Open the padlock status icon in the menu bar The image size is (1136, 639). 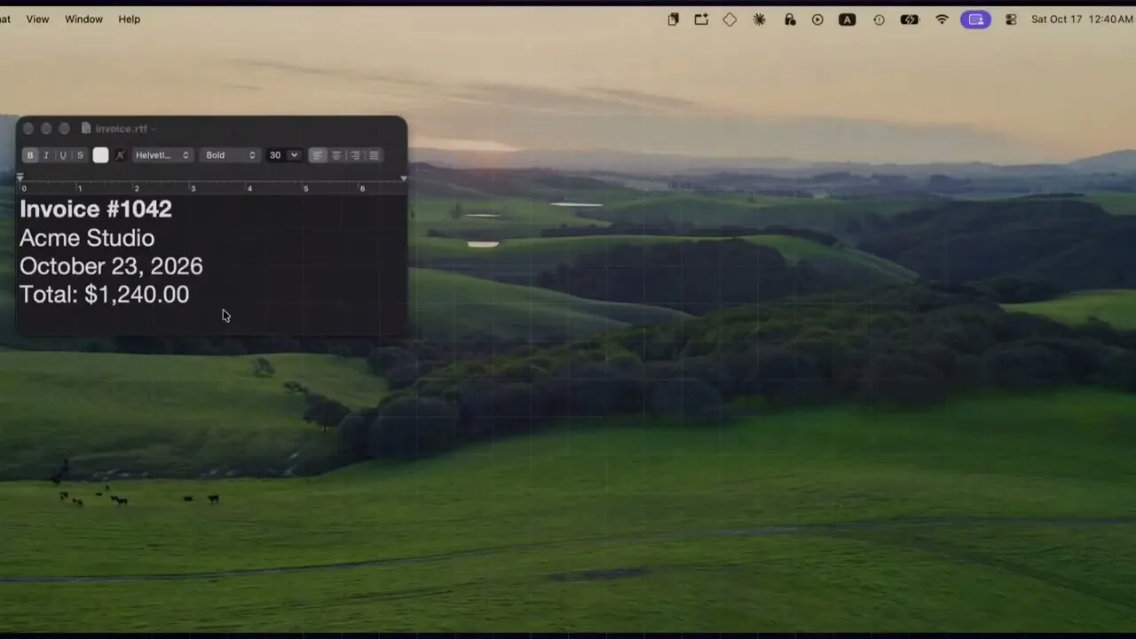point(790,20)
